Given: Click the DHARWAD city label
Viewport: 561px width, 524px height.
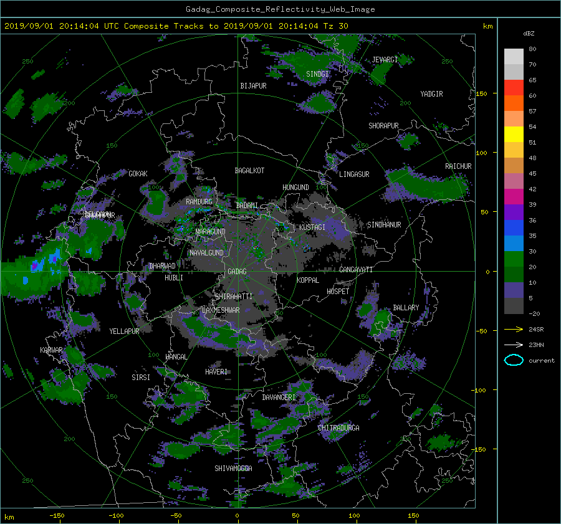Looking at the screenshot, I should coord(163,266).
